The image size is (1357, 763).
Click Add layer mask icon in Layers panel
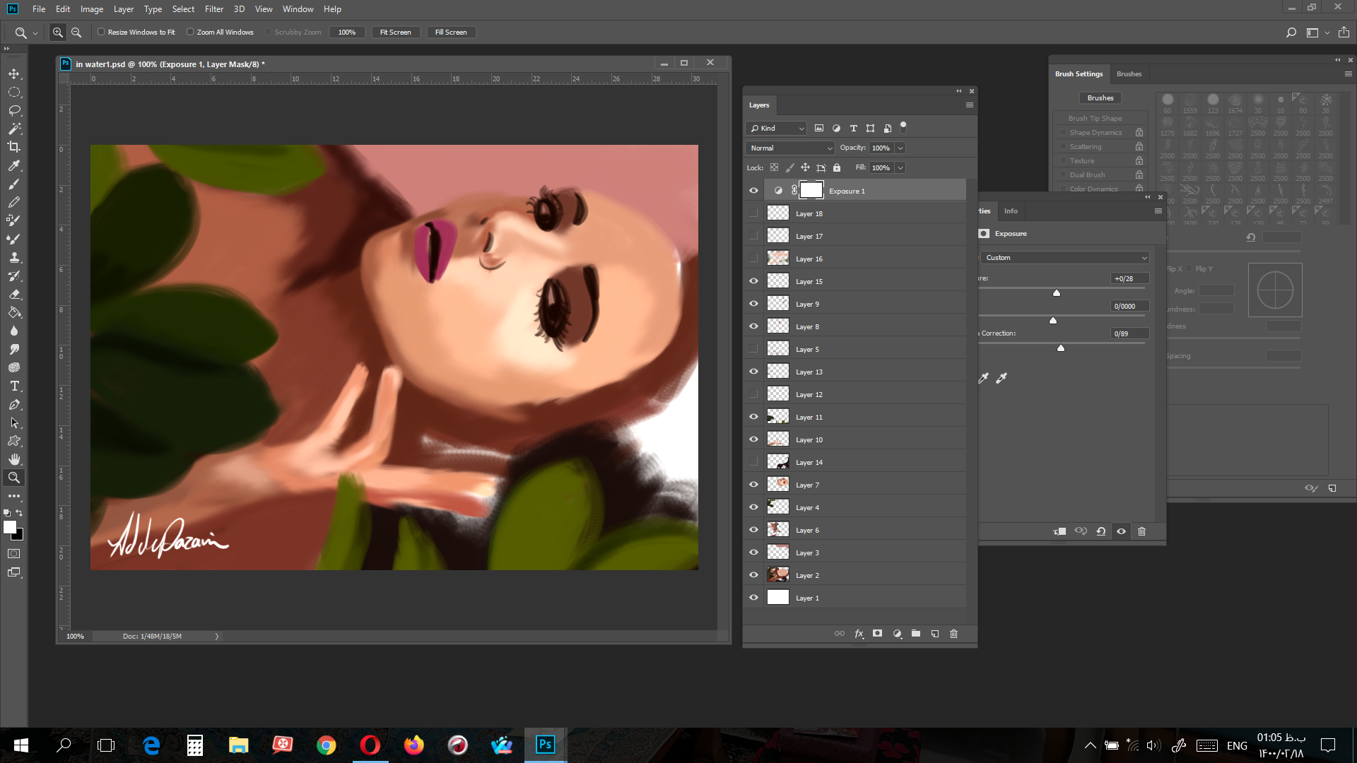pyautogui.click(x=878, y=634)
